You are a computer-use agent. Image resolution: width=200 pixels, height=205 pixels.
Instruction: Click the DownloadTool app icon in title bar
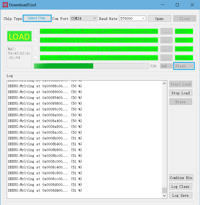coord(5,5)
